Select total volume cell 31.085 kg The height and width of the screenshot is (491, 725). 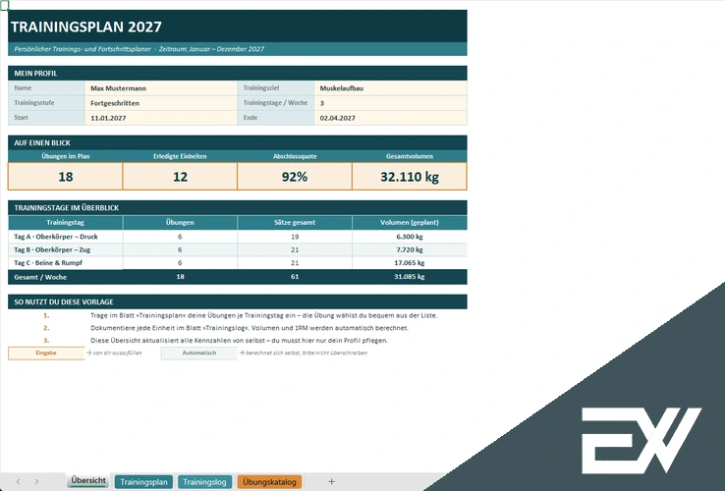pos(410,277)
